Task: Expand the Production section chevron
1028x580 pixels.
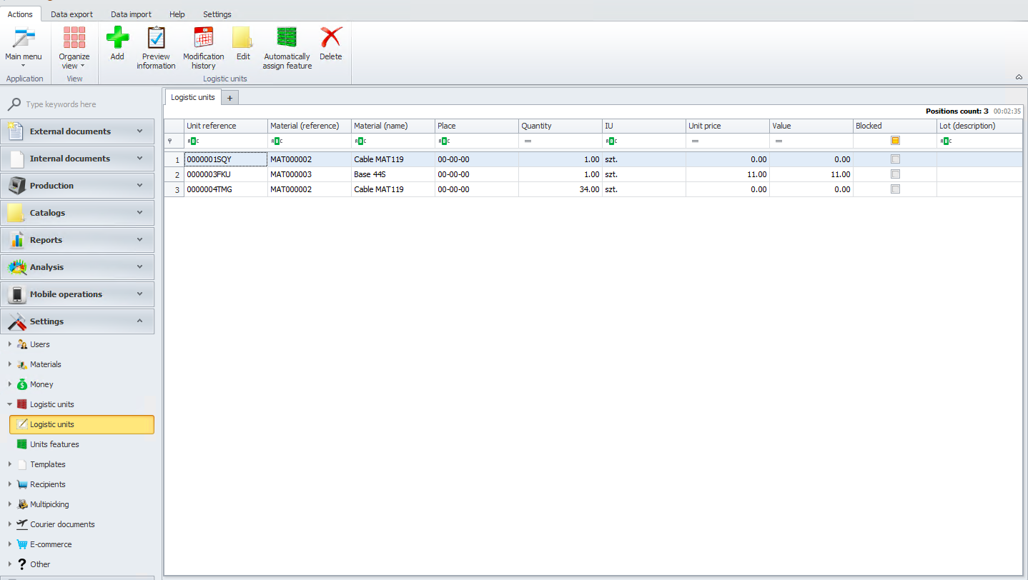Action: (x=140, y=186)
